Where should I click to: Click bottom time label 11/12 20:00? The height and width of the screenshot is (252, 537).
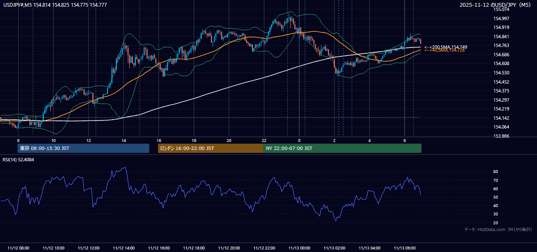pyautogui.click(x=229, y=248)
